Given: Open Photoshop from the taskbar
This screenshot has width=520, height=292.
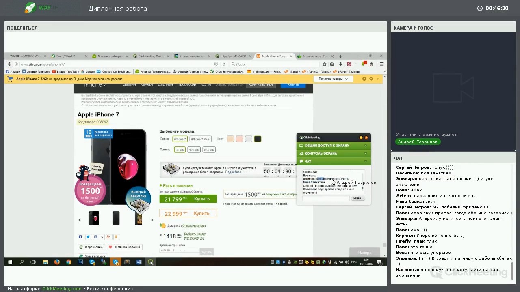Looking at the screenshot, I should (x=80, y=262).
